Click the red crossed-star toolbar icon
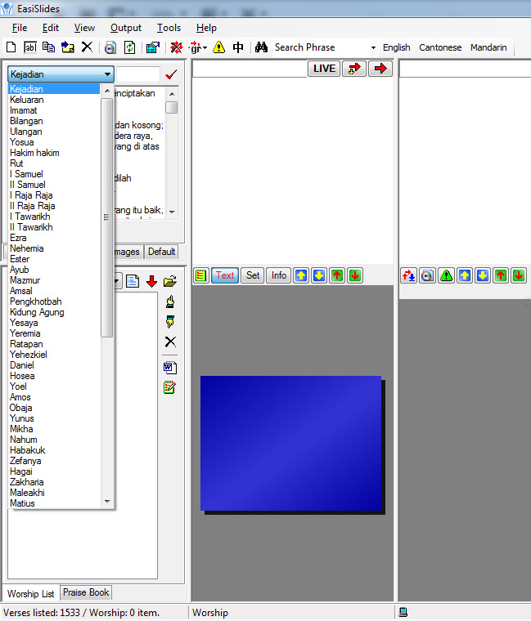Screen dimensions: 531x621 pos(177,47)
